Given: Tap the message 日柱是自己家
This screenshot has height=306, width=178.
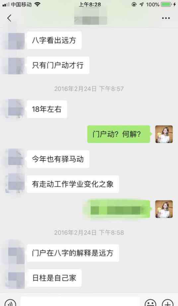Looking at the screenshot, I should 54,278.
